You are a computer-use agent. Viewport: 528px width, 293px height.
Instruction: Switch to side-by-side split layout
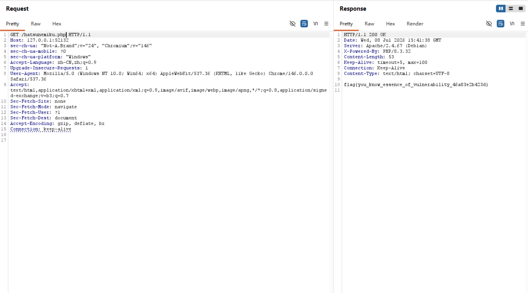coord(501,8)
